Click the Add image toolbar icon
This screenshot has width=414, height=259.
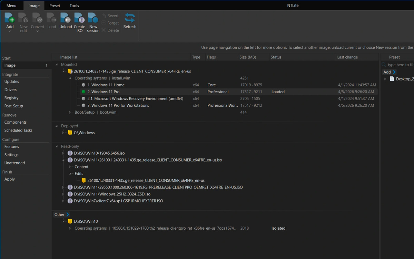(x=10, y=18)
